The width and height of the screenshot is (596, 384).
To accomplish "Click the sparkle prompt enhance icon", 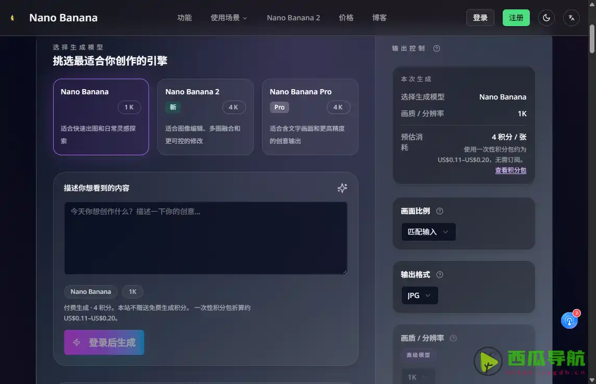I will coord(342,188).
